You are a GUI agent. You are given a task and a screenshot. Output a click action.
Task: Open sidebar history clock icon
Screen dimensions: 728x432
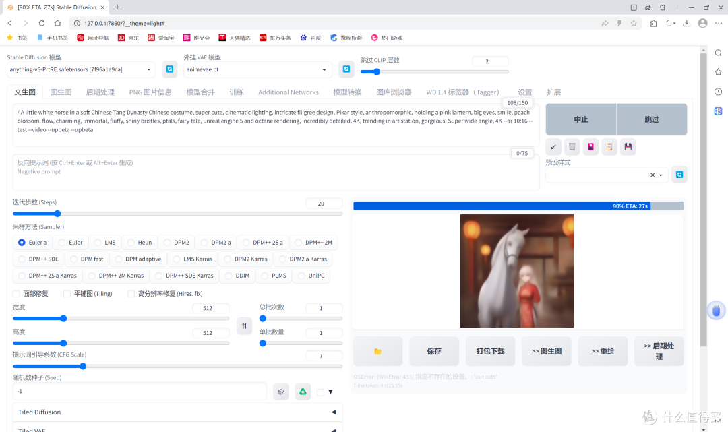719,92
